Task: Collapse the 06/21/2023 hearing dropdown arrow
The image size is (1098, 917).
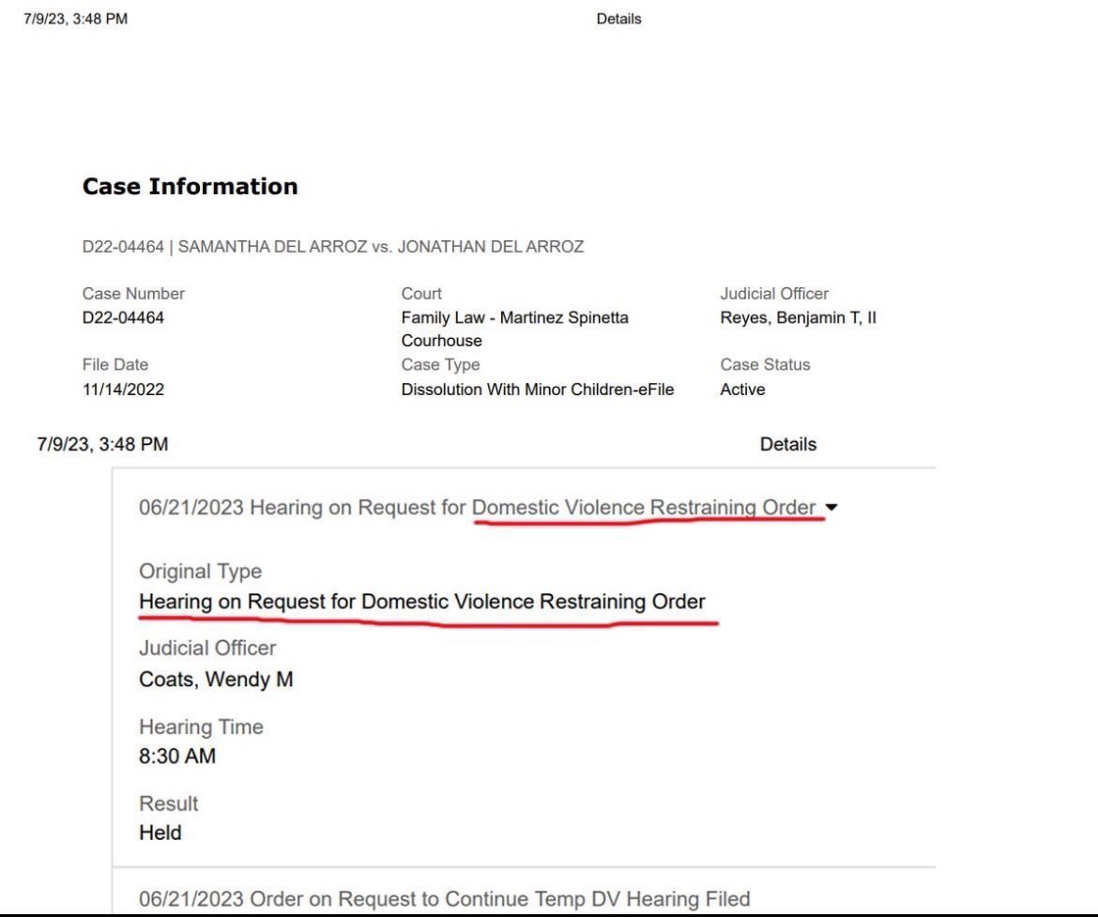Action: click(x=831, y=507)
